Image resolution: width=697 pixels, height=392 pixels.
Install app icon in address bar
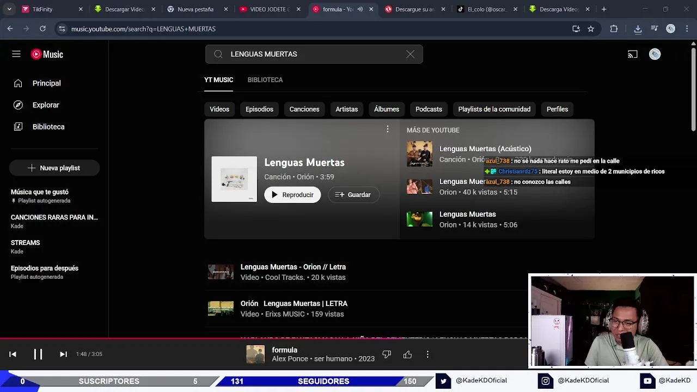(576, 29)
